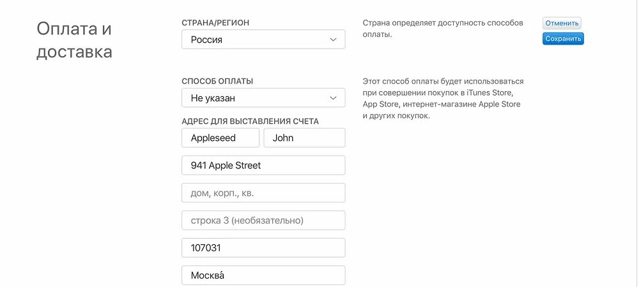This screenshot has height=287, width=639.
Task: Select the city field containing Москва
Action: (263, 276)
